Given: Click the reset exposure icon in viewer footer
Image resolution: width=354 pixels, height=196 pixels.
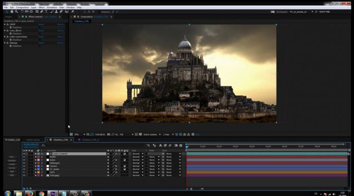Looking at the screenshot, I should pyautogui.click(x=193, y=134).
